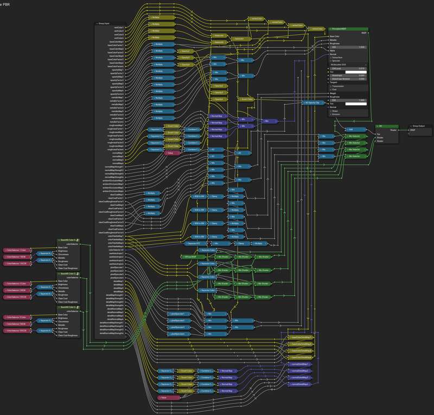
Task: Select the pixelSpecular4 node
Action: pos(179,334)
